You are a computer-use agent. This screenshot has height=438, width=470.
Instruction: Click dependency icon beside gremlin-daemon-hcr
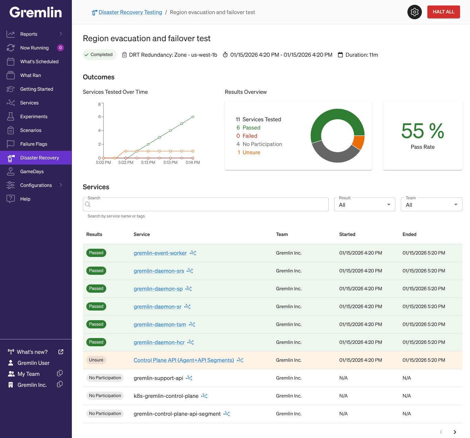(x=190, y=342)
